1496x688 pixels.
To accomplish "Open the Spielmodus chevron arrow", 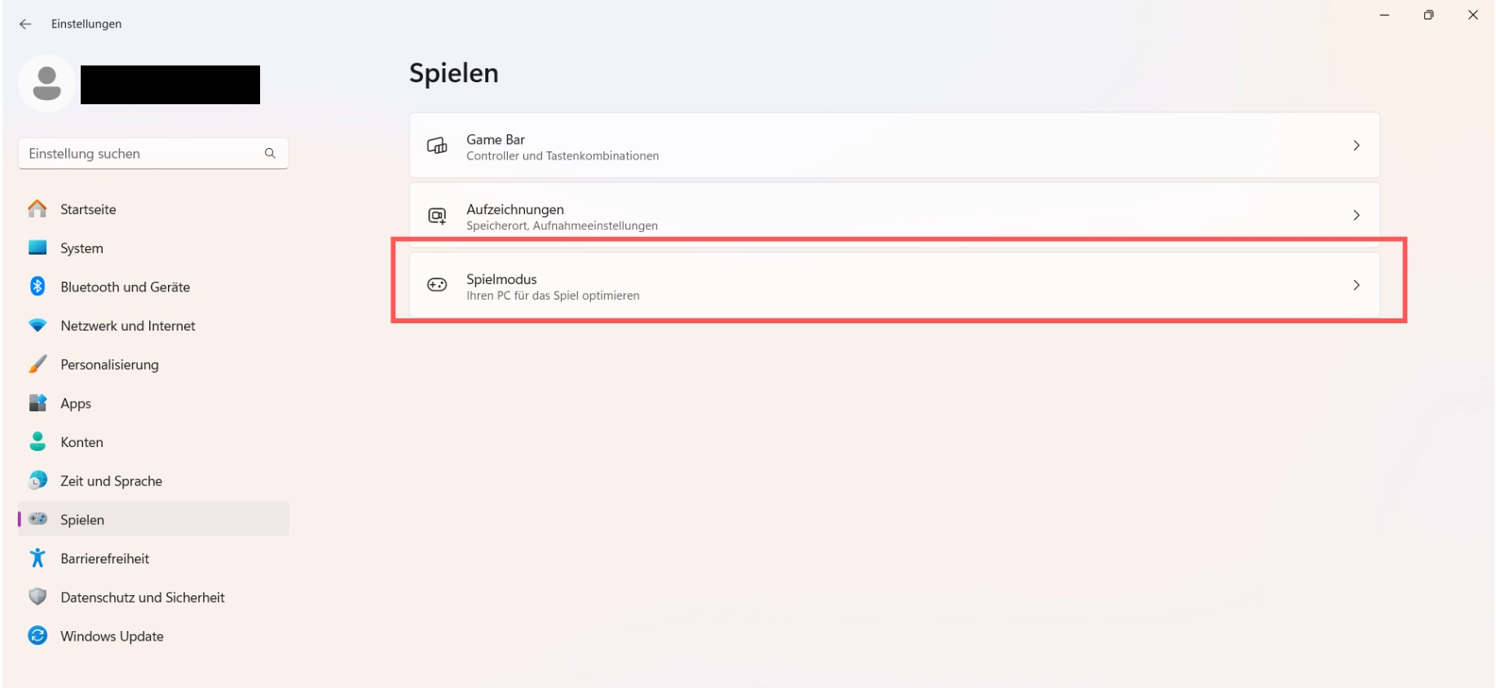I will (x=1356, y=285).
